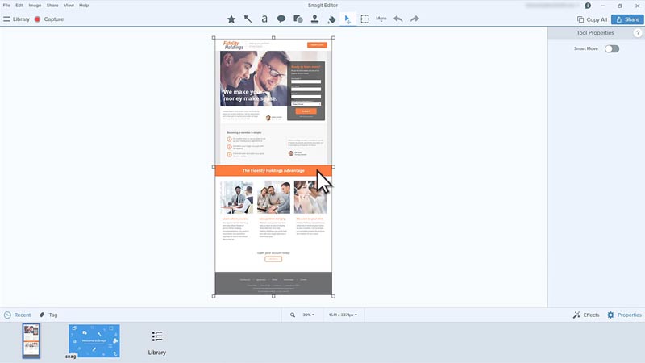Select the Arrow tool
This screenshot has height=363, width=645.
[x=248, y=19]
